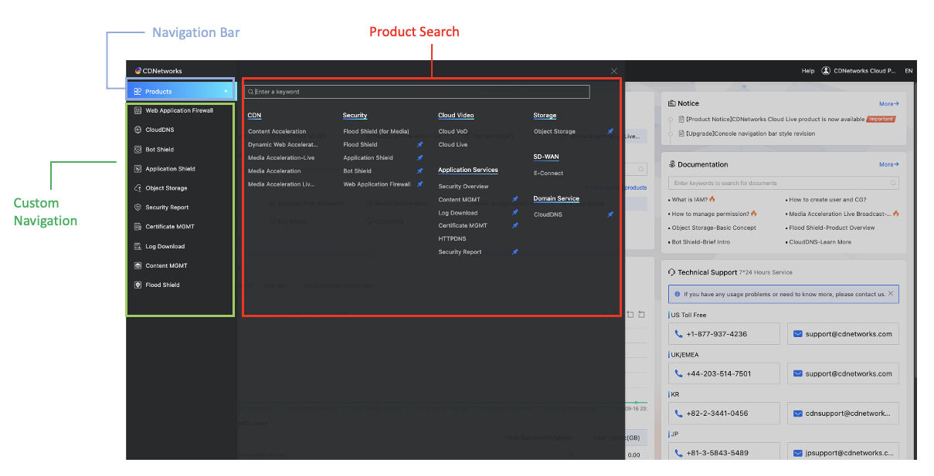Unpin Web Application Firewall in Security list

419,184
